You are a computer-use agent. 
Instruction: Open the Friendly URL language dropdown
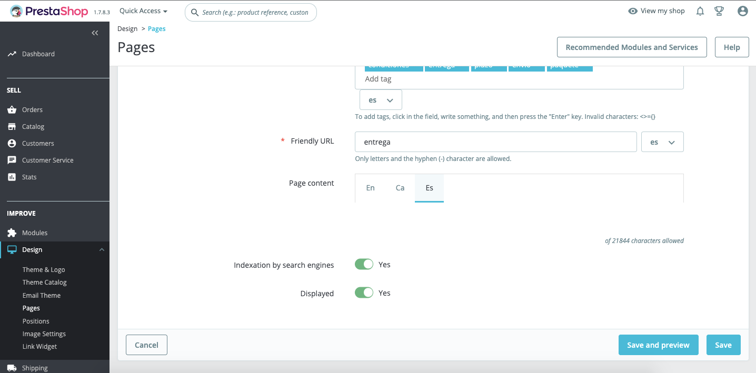[x=662, y=142]
